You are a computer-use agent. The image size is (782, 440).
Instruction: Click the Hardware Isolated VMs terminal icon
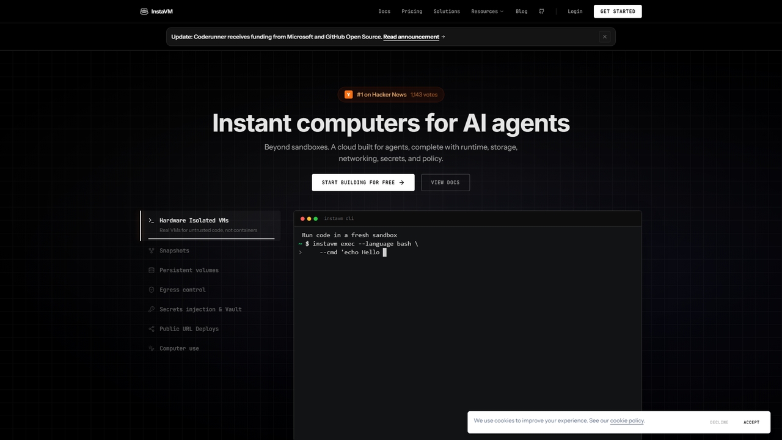tap(152, 220)
